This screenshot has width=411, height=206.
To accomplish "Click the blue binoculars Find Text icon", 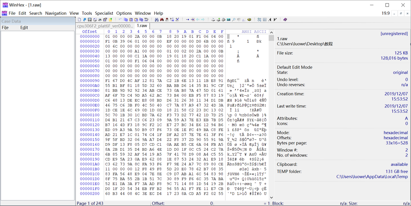I will (157, 20).
